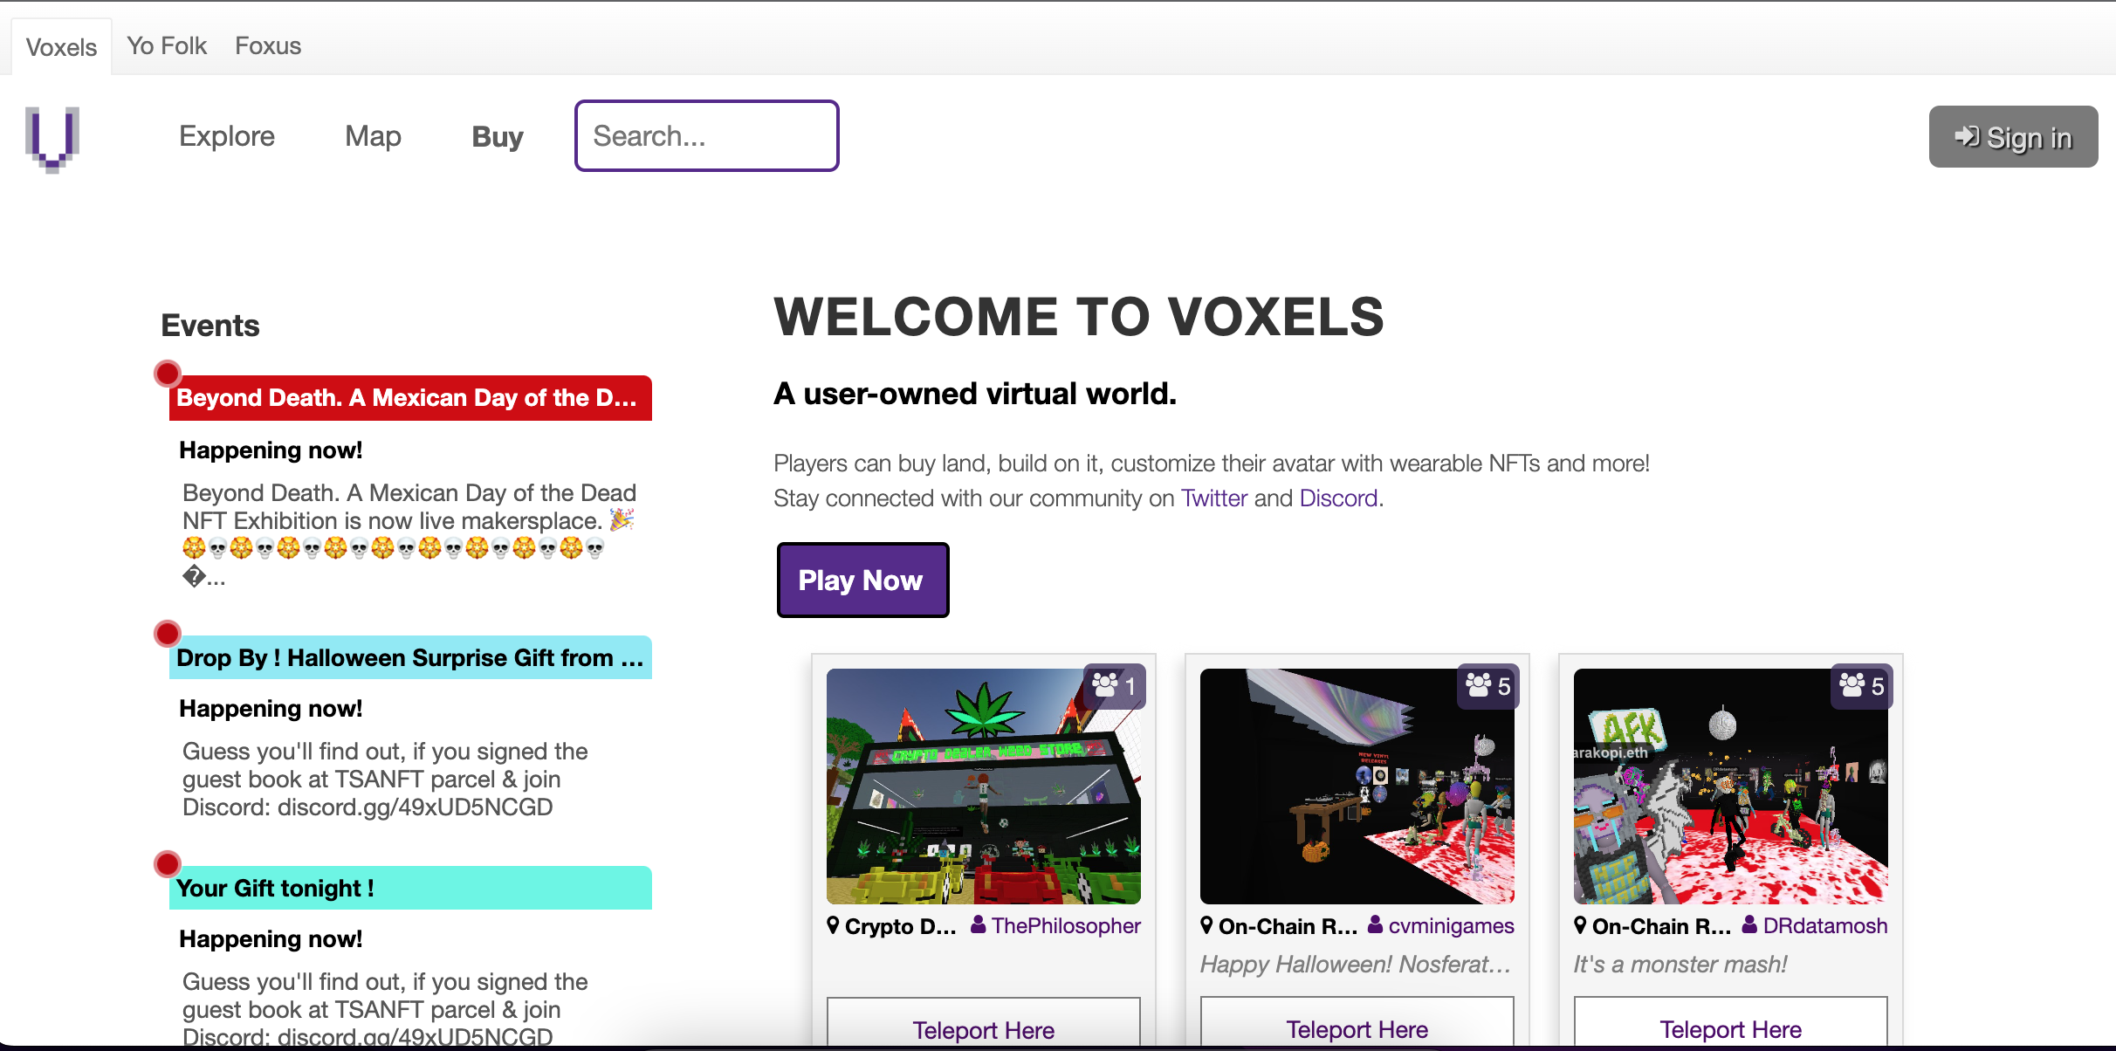Screen dimensions: 2116x1051
Task: Open the Explore menu item
Action: tap(227, 136)
